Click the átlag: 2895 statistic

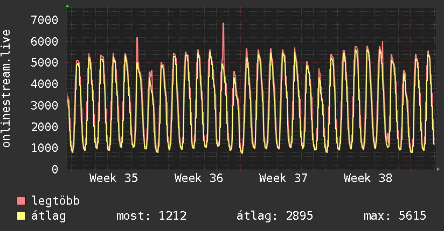275,216
